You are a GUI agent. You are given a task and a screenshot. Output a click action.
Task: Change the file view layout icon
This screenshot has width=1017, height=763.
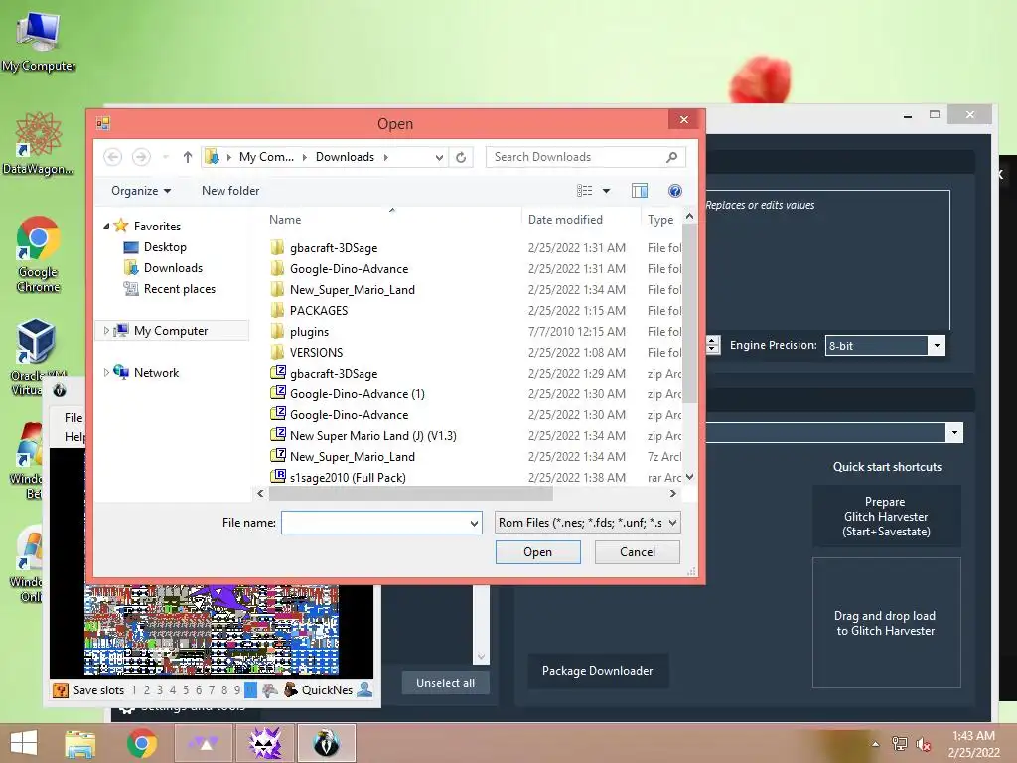(584, 190)
